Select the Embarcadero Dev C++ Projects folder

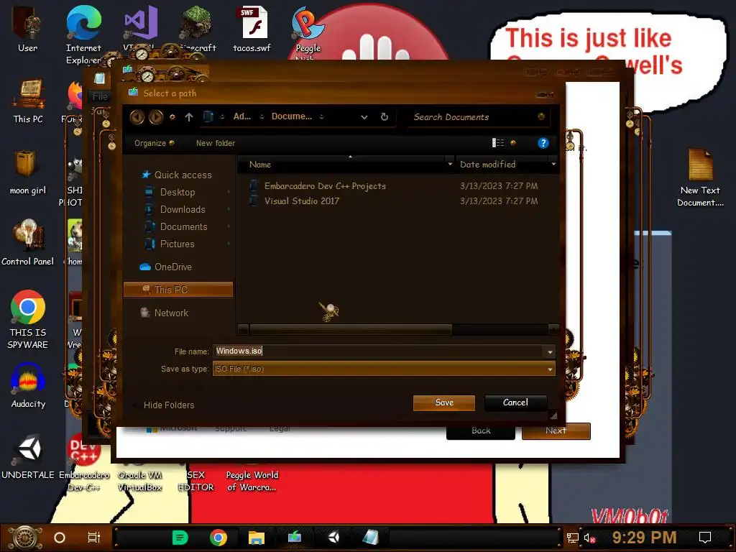318,186
